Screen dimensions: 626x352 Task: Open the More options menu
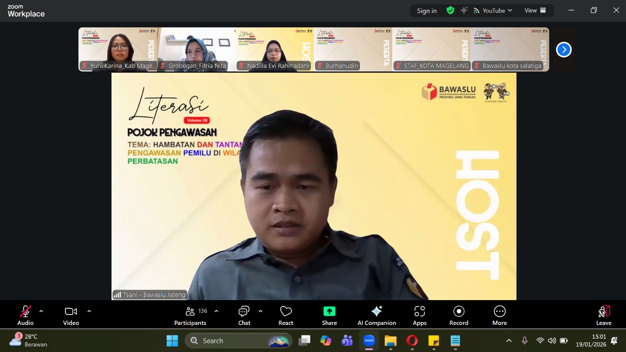tap(500, 315)
